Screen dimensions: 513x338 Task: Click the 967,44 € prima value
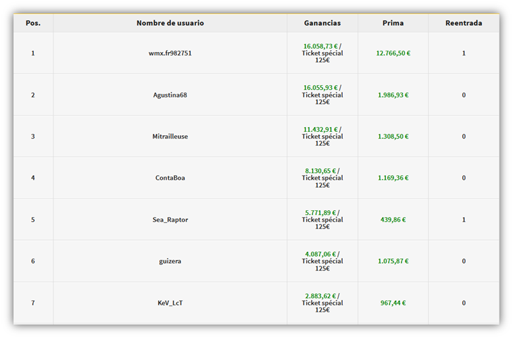[393, 304]
